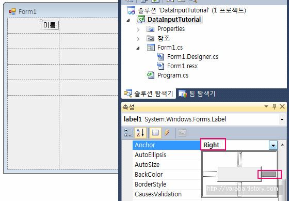Select the Anchor property row

(166, 145)
